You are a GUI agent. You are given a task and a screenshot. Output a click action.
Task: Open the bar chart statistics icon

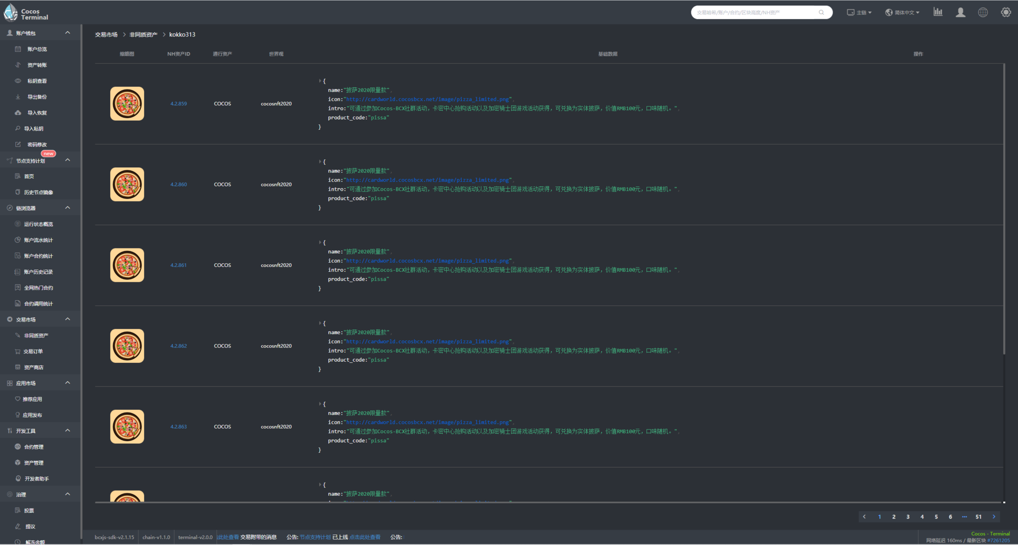click(x=938, y=12)
